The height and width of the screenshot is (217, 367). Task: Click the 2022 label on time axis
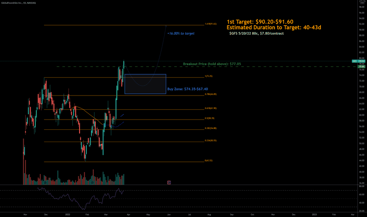68,214
